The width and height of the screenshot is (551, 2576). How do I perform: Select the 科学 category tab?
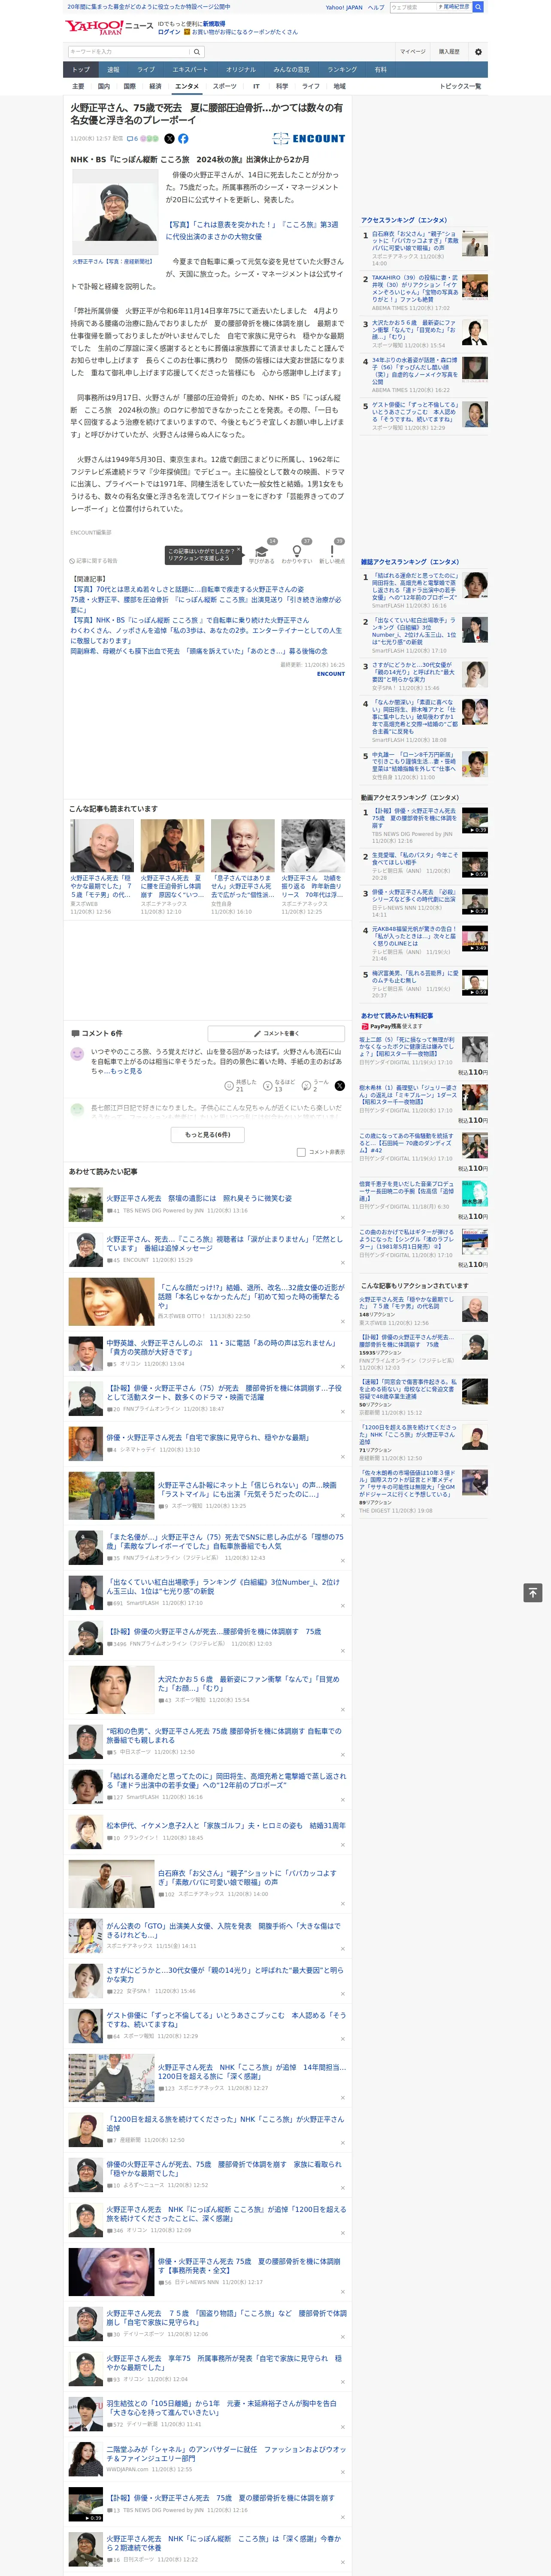[x=282, y=87]
